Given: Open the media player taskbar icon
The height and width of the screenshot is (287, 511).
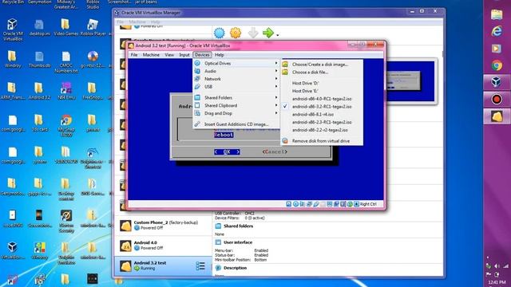Looking at the screenshot, I should pos(497,49).
